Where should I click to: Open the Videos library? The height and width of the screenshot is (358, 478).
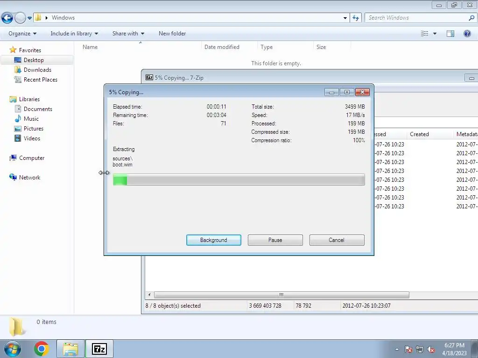(32, 138)
